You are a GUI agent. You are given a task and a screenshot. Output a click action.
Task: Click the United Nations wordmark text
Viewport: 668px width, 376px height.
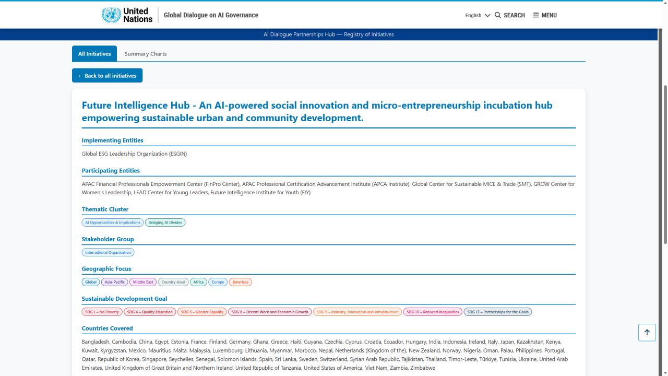pos(138,15)
